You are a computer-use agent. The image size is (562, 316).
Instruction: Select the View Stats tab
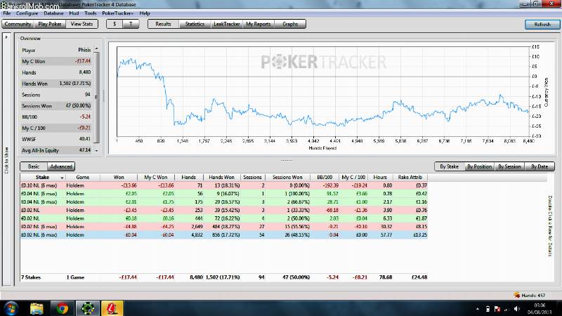(81, 24)
